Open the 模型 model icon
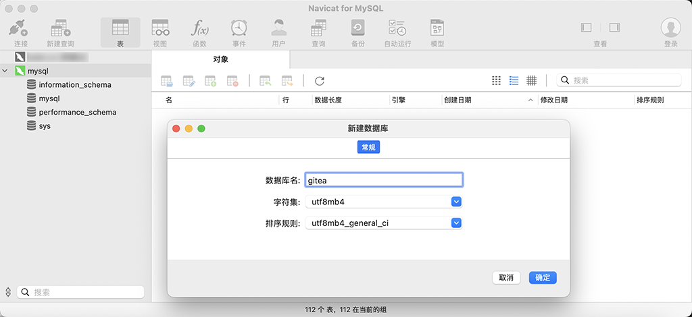The width and height of the screenshot is (692, 317). (x=437, y=27)
